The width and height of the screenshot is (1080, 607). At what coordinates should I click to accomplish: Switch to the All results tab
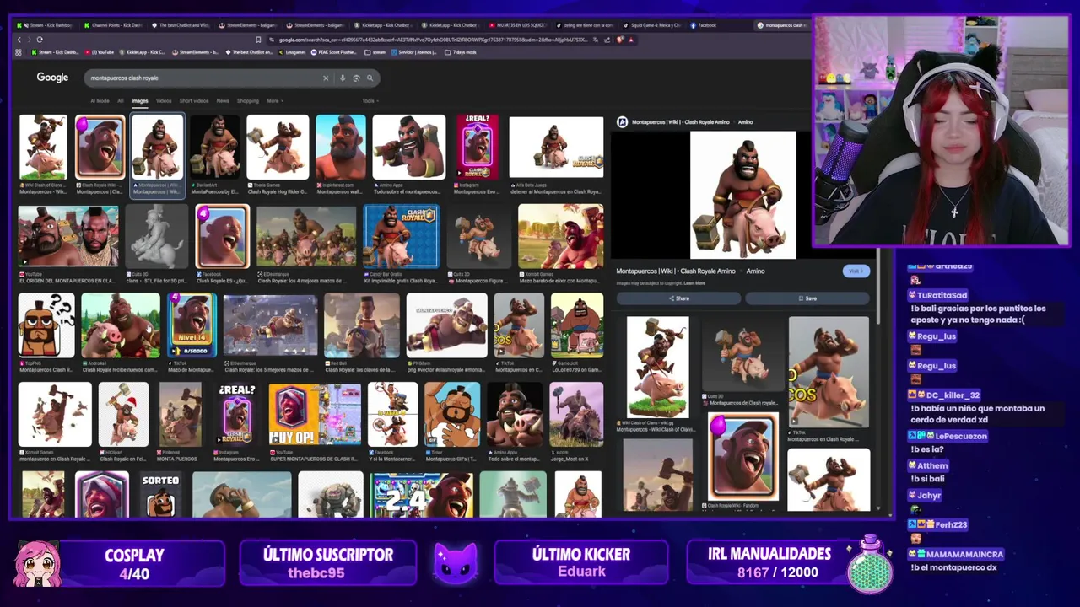click(120, 101)
